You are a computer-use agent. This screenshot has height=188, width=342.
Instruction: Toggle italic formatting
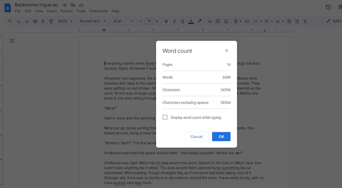coord(175,21)
